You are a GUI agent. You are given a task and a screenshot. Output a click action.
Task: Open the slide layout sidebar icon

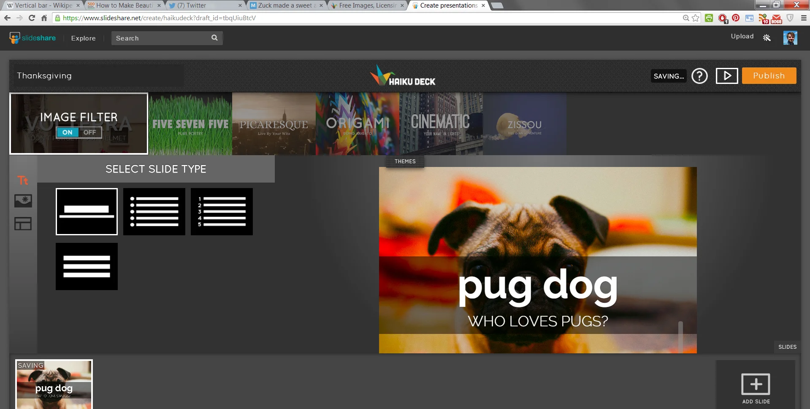[x=23, y=223]
